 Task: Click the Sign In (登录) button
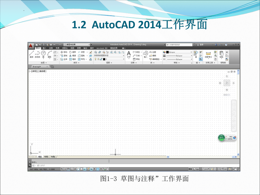point(200,45)
